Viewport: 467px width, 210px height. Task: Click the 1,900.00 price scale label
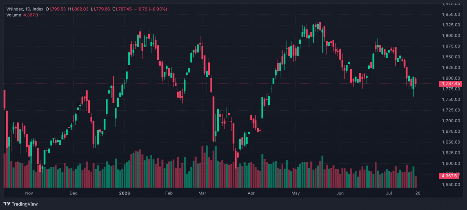tap(451, 36)
